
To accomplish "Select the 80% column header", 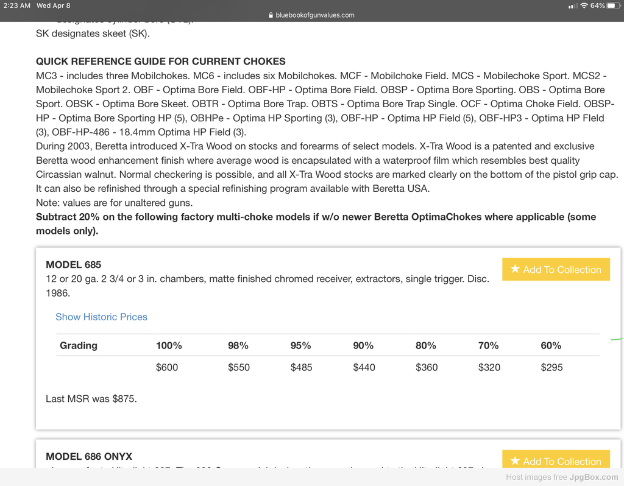I will (425, 345).
